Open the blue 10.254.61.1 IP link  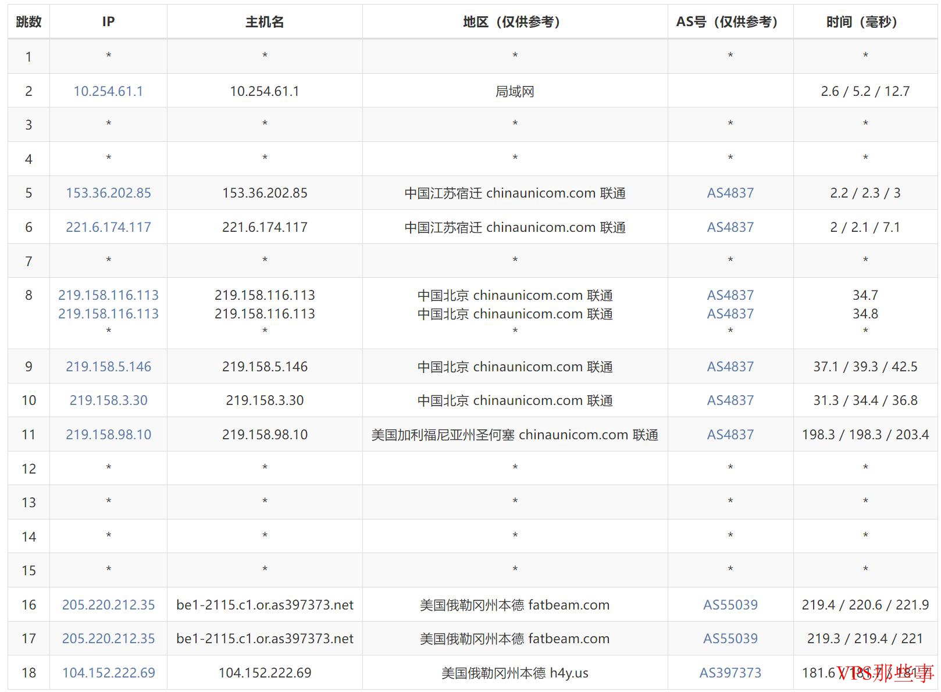[x=108, y=91]
